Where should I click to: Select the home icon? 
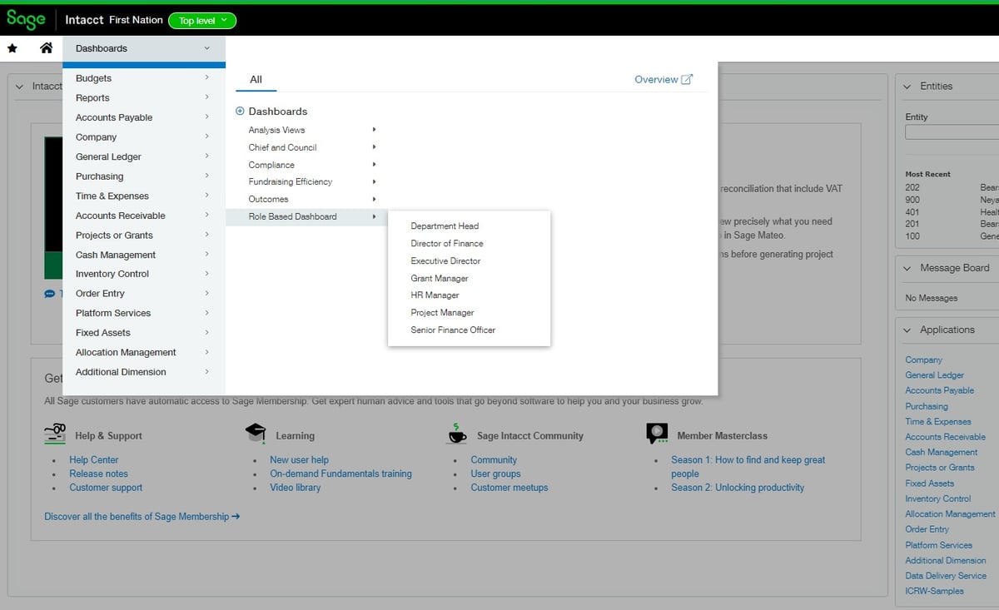click(47, 48)
